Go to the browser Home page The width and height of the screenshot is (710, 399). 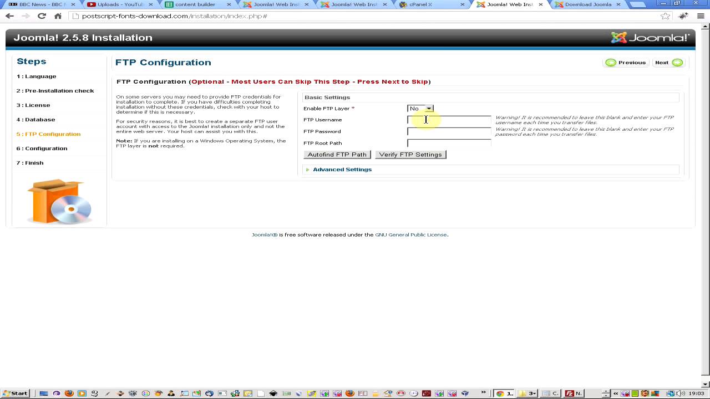pyautogui.click(x=58, y=16)
